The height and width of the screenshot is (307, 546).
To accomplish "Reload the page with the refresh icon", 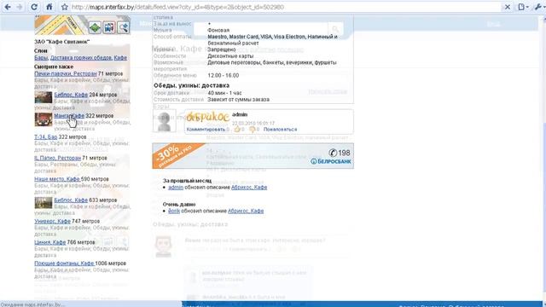I will (34, 7).
